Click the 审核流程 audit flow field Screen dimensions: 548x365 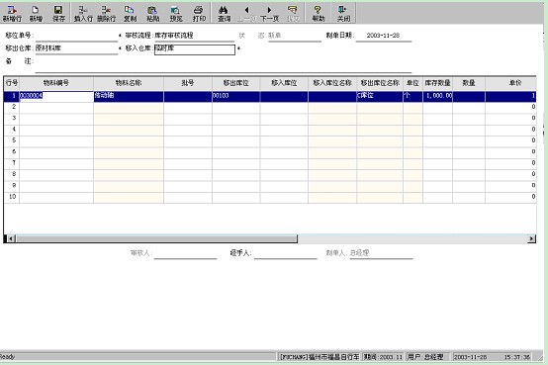pyautogui.click(x=194, y=36)
